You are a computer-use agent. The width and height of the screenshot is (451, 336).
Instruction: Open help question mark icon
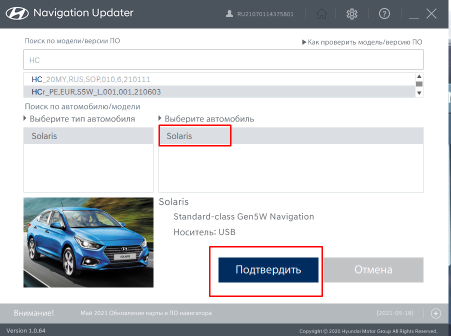click(384, 13)
